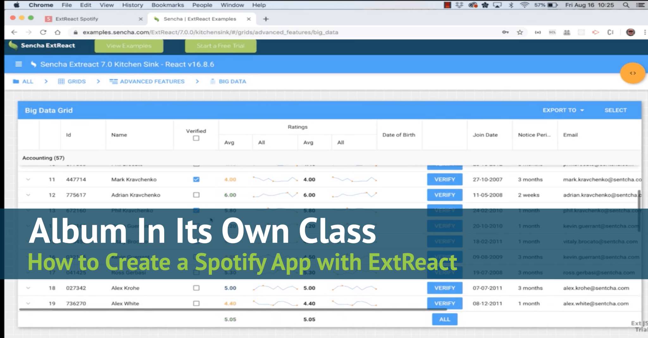Screen dimensions: 648x338
Task: Click the Sencha ExtReact logo
Action: point(42,45)
